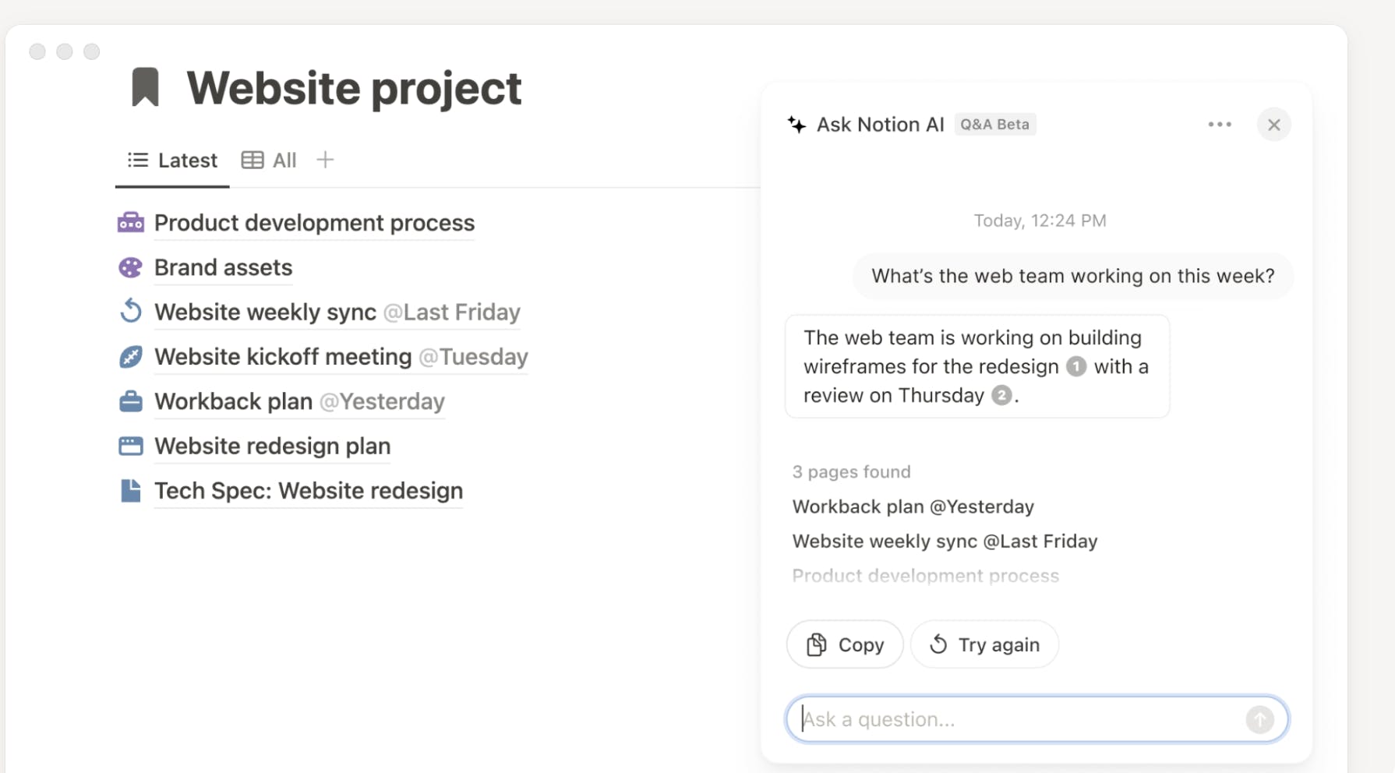Switch to the All table view tab
This screenshot has height=773, width=1395.
pyautogui.click(x=270, y=161)
